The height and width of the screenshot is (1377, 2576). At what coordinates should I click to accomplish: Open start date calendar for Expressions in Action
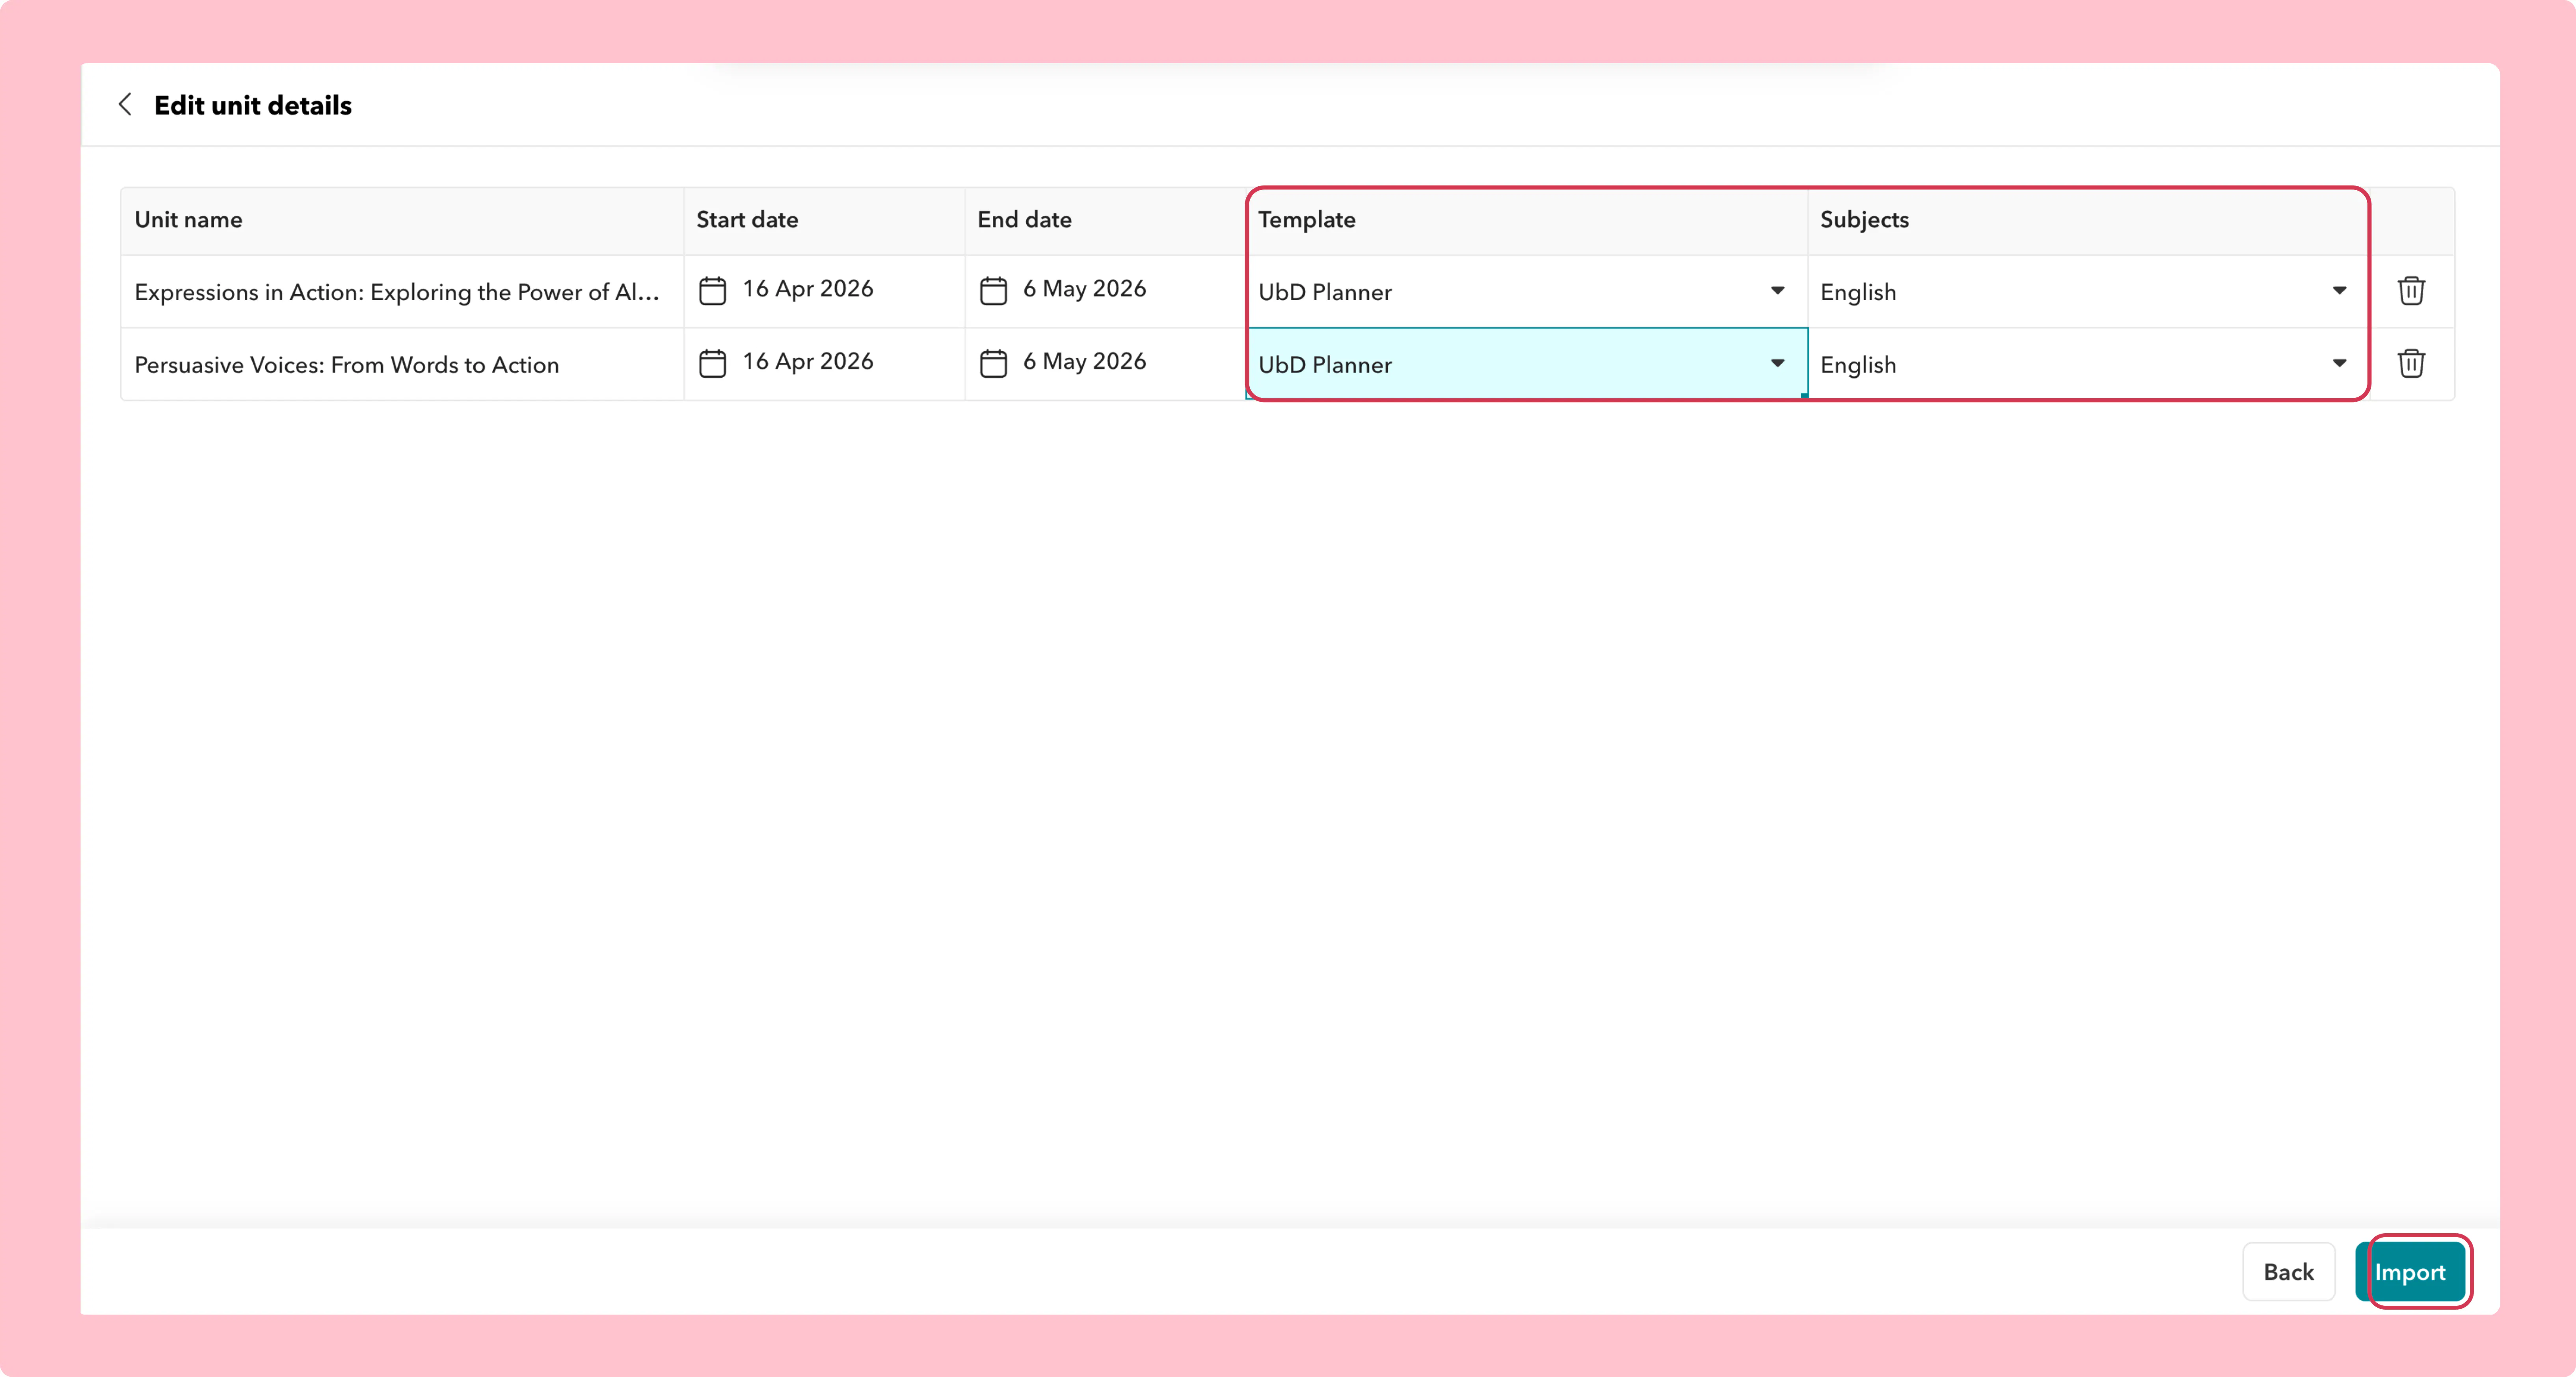click(712, 291)
